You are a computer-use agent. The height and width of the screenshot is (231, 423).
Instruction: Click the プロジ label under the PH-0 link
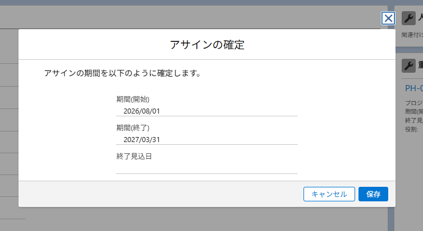pos(413,103)
